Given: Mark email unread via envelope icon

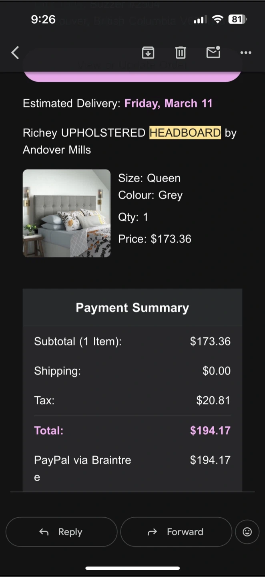Looking at the screenshot, I should pos(213,52).
